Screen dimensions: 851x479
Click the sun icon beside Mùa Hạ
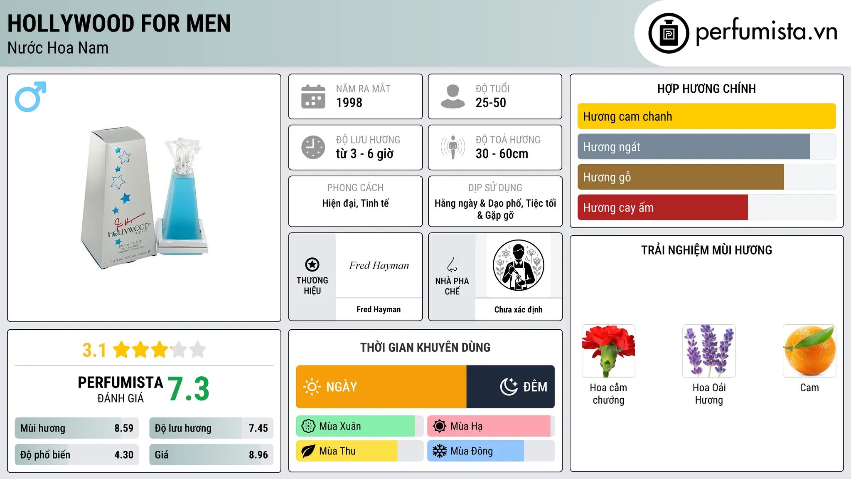click(440, 426)
